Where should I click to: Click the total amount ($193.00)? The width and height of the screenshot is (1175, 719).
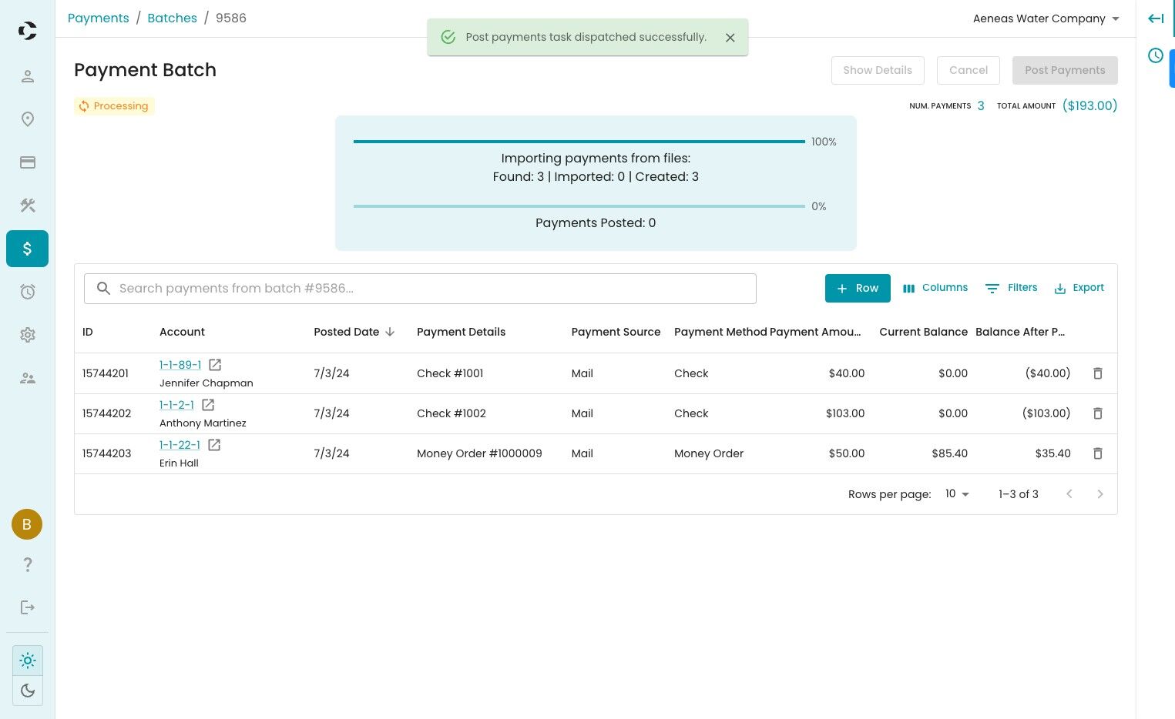(x=1089, y=105)
